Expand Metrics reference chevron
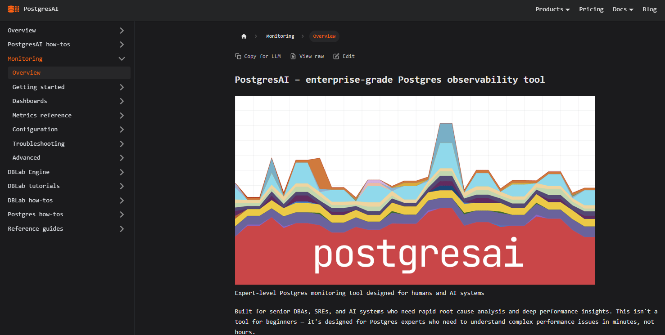Viewport: 665px width, 335px height. click(122, 116)
